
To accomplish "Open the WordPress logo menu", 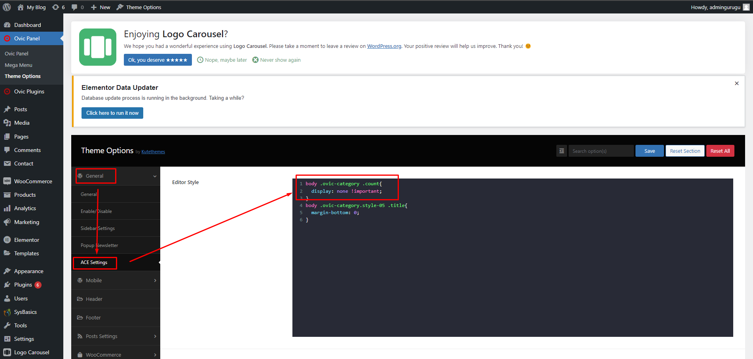I will (7, 7).
